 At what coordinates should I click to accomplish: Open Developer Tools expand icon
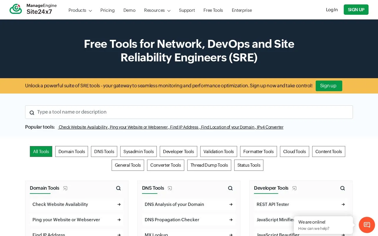pyautogui.click(x=294, y=188)
